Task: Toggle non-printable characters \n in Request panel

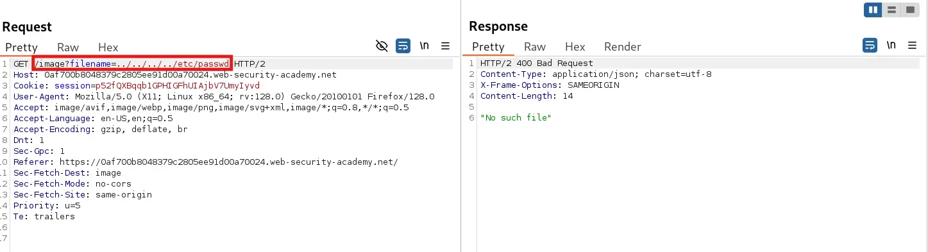Action: 424,46
